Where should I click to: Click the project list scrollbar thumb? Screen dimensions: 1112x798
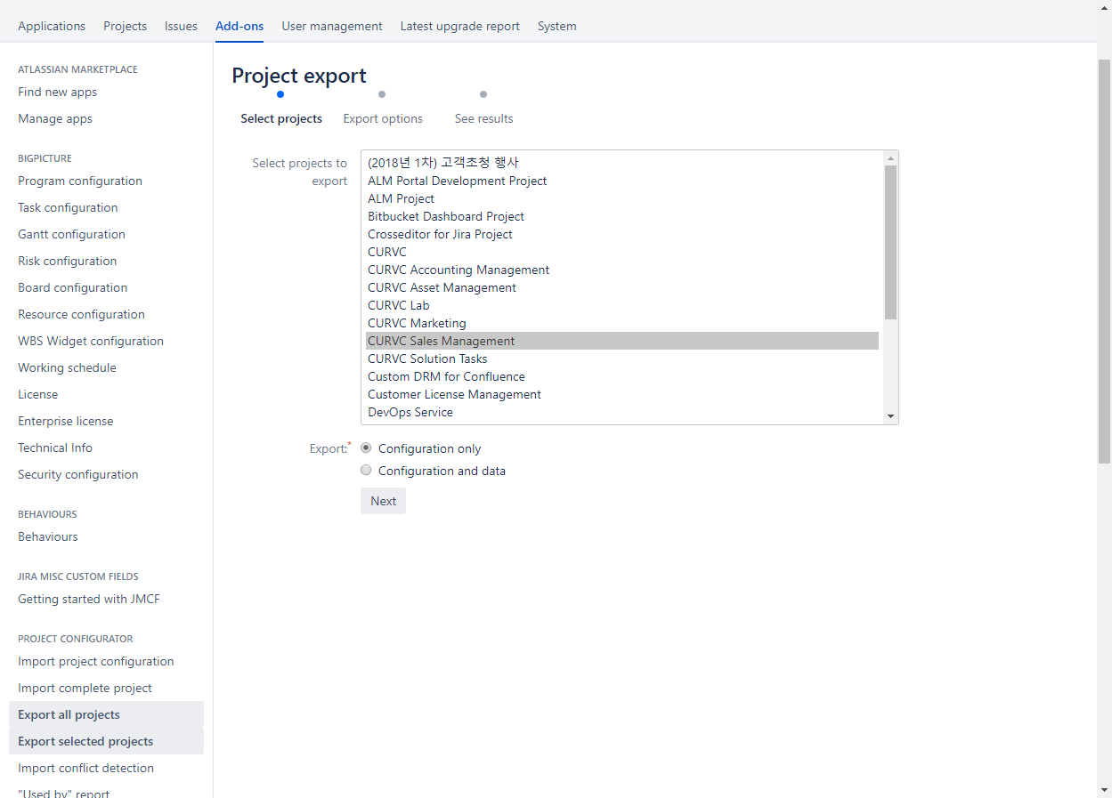tap(890, 242)
